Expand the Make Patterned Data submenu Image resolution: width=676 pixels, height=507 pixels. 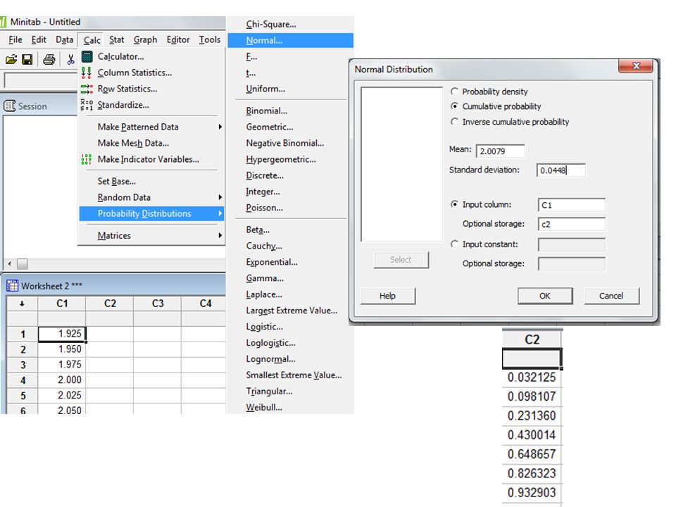[220, 127]
